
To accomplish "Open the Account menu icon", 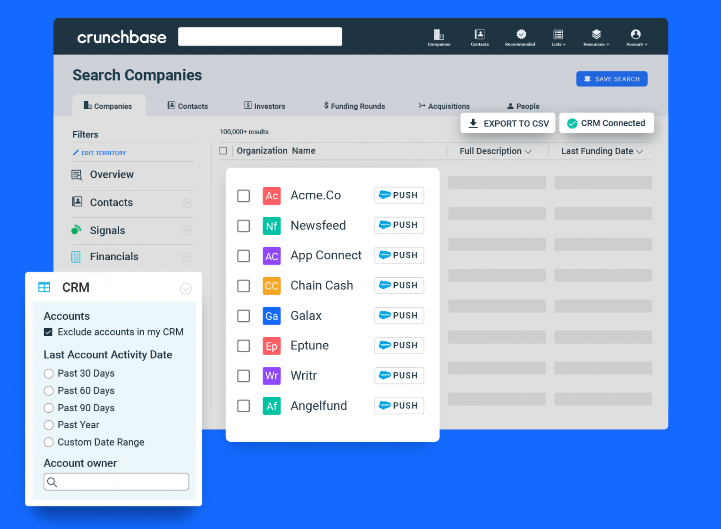I will coord(636,34).
